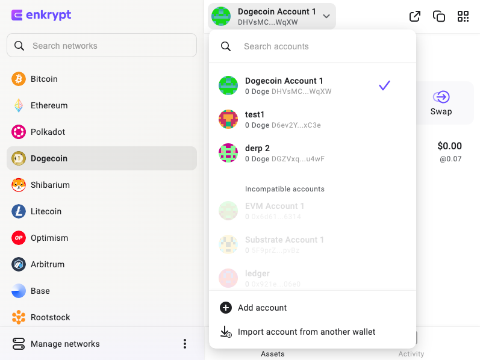Click the disabled ledger account row
480x360 pixels.
[313, 278]
